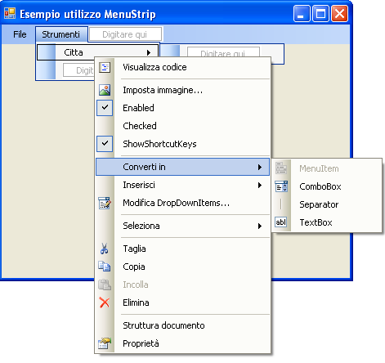
Task: Expand the Seleziona submenu arrow
Action: tap(260, 226)
